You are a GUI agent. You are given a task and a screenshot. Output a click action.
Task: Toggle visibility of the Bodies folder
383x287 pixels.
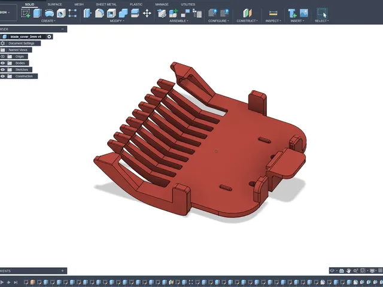(2, 63)
